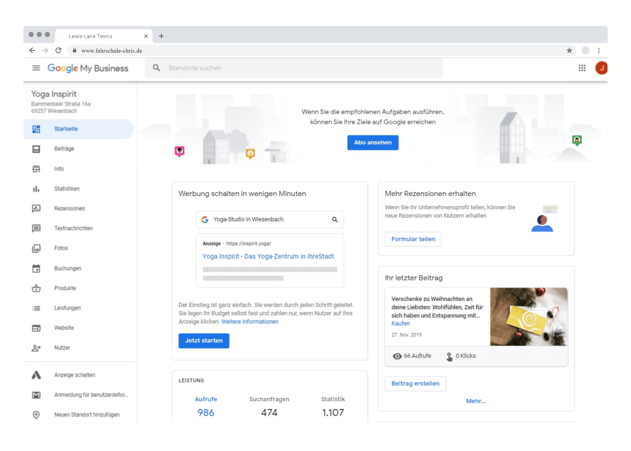Open the hamburger main menu
The width and height of the screenshot is (631, 451).
[36, 68]
